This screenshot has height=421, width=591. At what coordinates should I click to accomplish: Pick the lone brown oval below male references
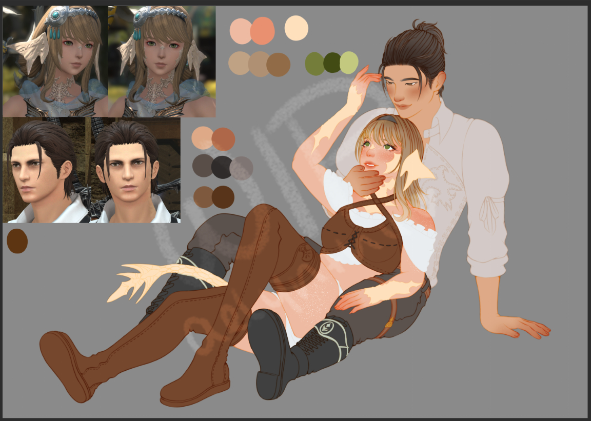click(17, 241)
